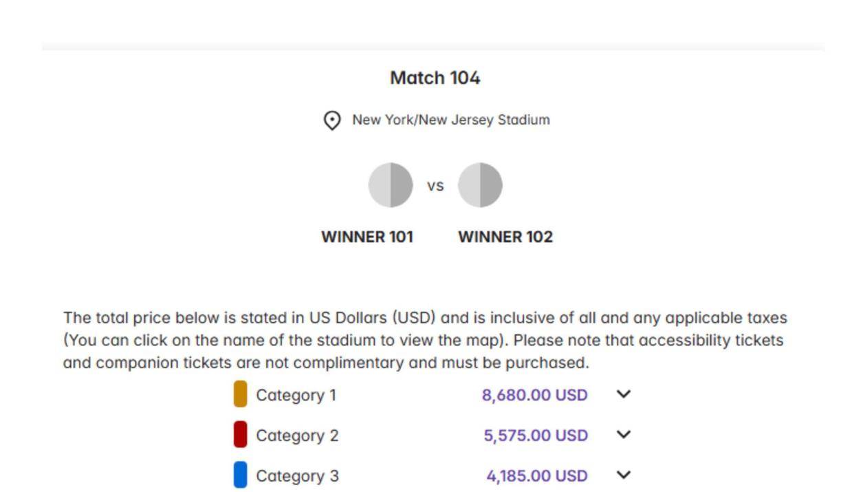Click the team placeholder icon above WINNER 101
The width and height of the screenshot is (854, 492).
(x=391, y=185)
